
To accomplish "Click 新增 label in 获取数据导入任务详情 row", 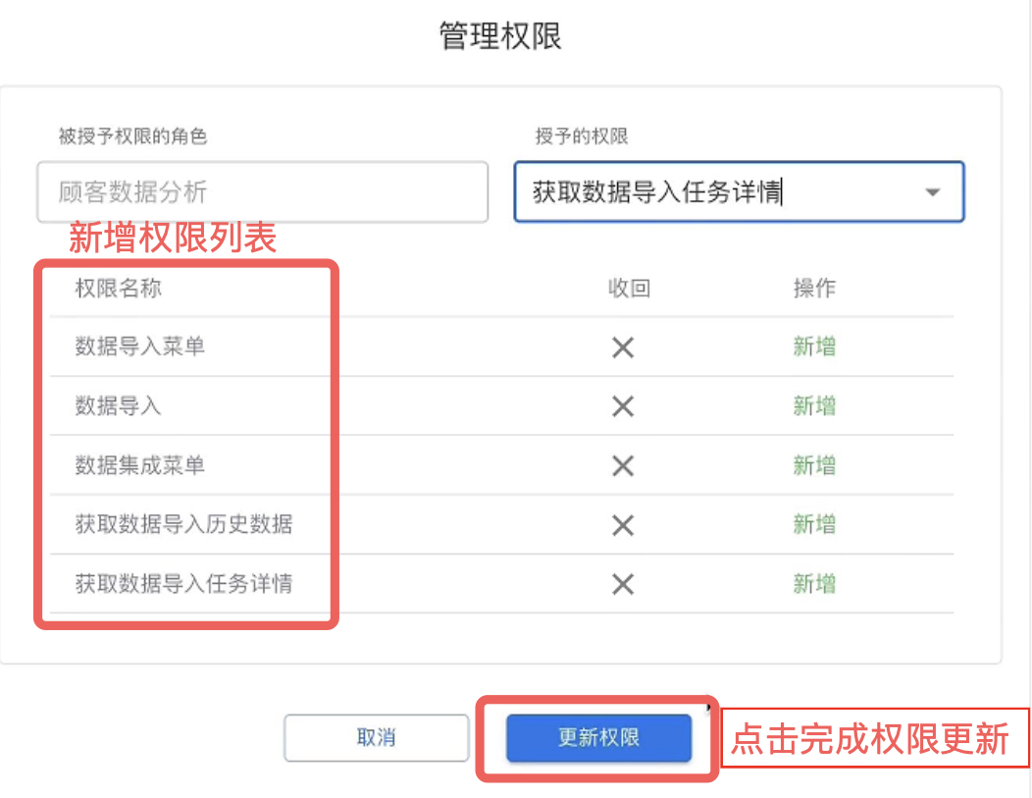I will [814, 583].
